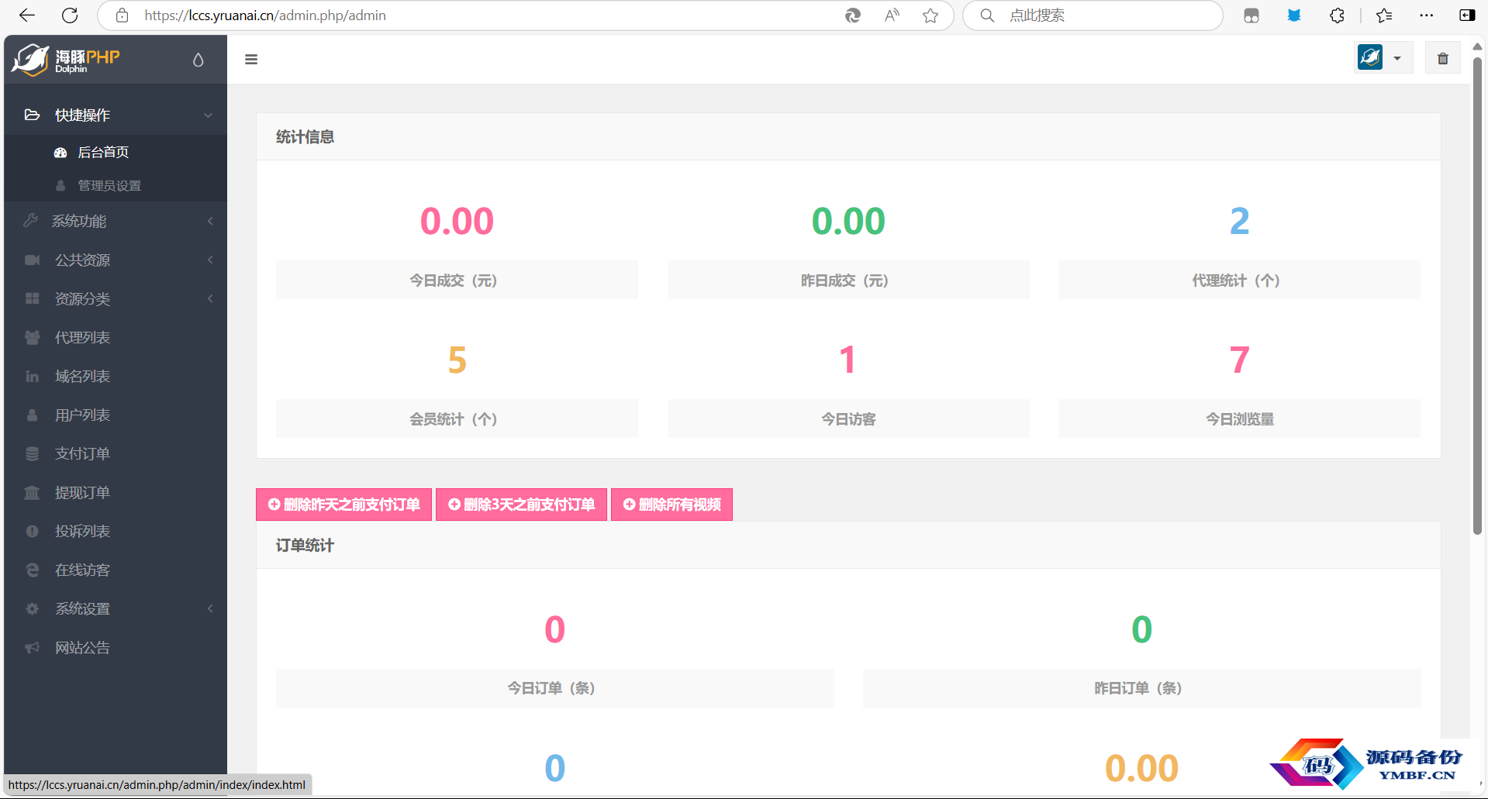Toggle sidebar with hamburger menu icon
1488x799 pixels.
pyautogui.click(x=251, y=60)
